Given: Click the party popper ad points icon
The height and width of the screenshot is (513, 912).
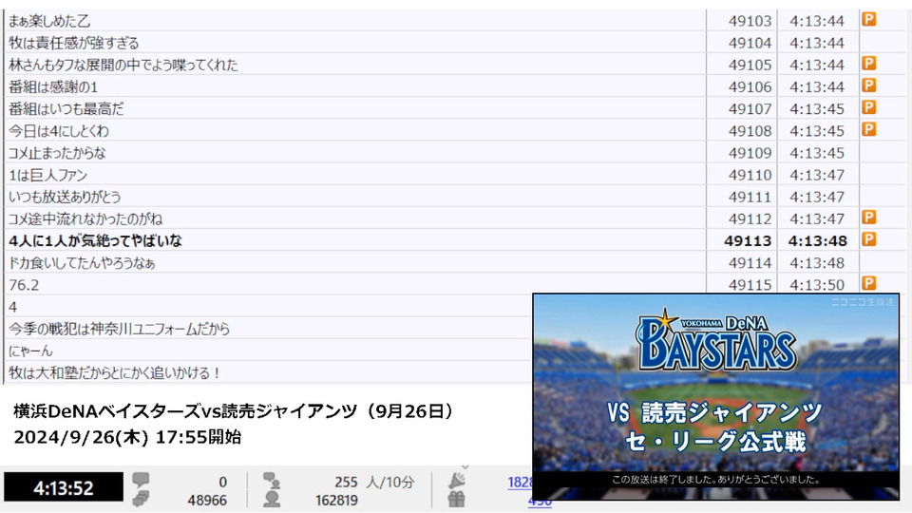Looking at the screenshot, I should [457, 481].
